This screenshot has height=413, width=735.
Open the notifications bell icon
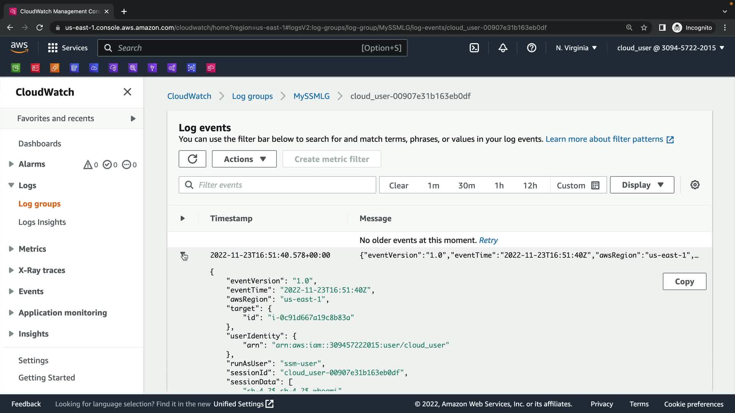tap(503, 48)
